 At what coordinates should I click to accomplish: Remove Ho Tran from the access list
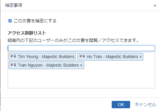(141, 57)
